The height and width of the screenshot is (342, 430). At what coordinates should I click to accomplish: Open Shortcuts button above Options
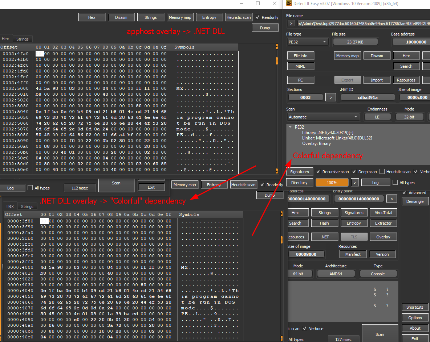click(x=415, y=307)
